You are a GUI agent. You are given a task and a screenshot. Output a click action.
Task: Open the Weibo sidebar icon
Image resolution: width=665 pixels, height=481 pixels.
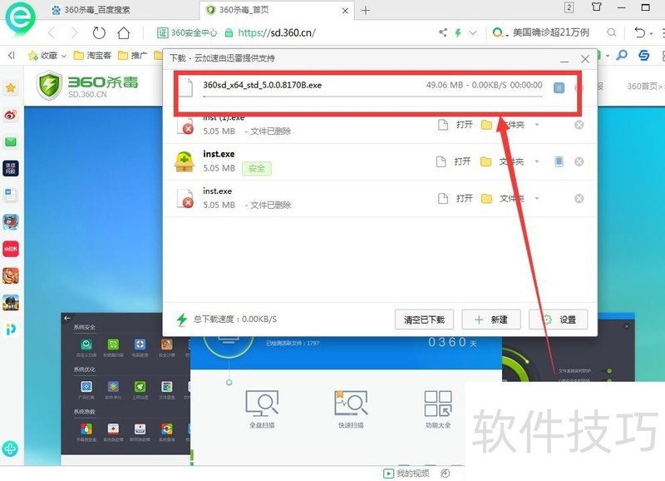tap(11, 115)
